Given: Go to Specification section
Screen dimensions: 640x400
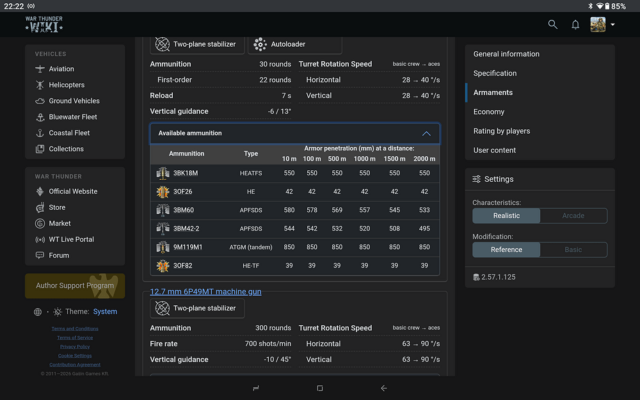Looking at the screenshot, I should pos(495,73).
